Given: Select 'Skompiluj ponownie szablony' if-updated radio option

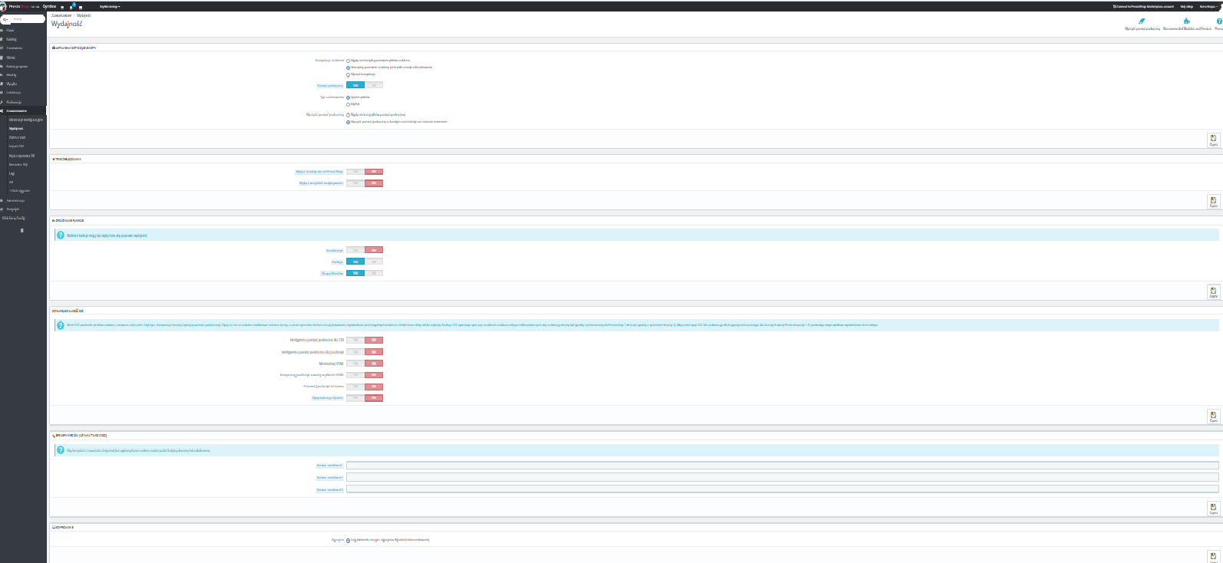Looking at the screenshot, I should (349, 67).
